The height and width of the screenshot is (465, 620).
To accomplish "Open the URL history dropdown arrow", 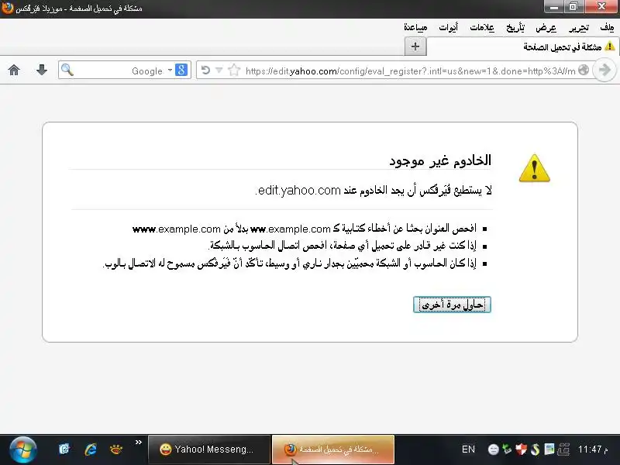I will point(219,71).
